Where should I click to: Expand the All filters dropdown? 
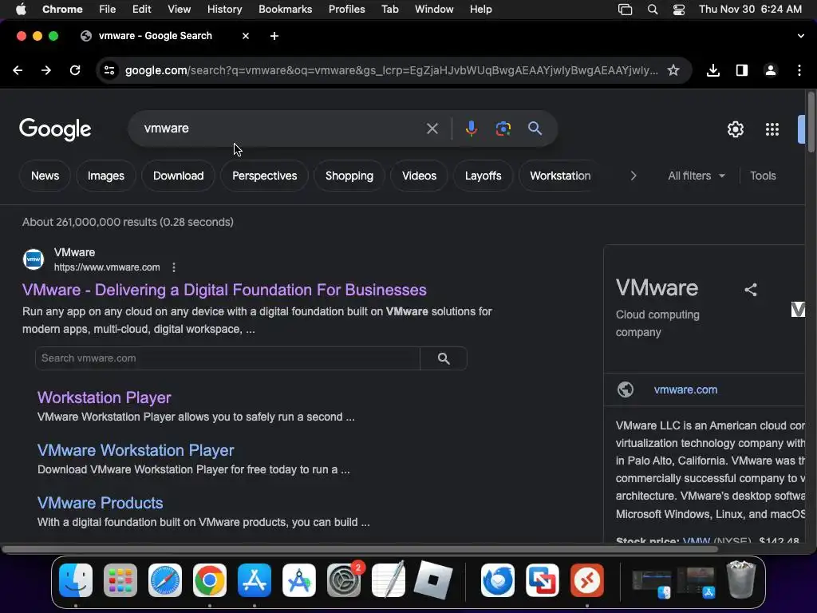pos(696,176)
